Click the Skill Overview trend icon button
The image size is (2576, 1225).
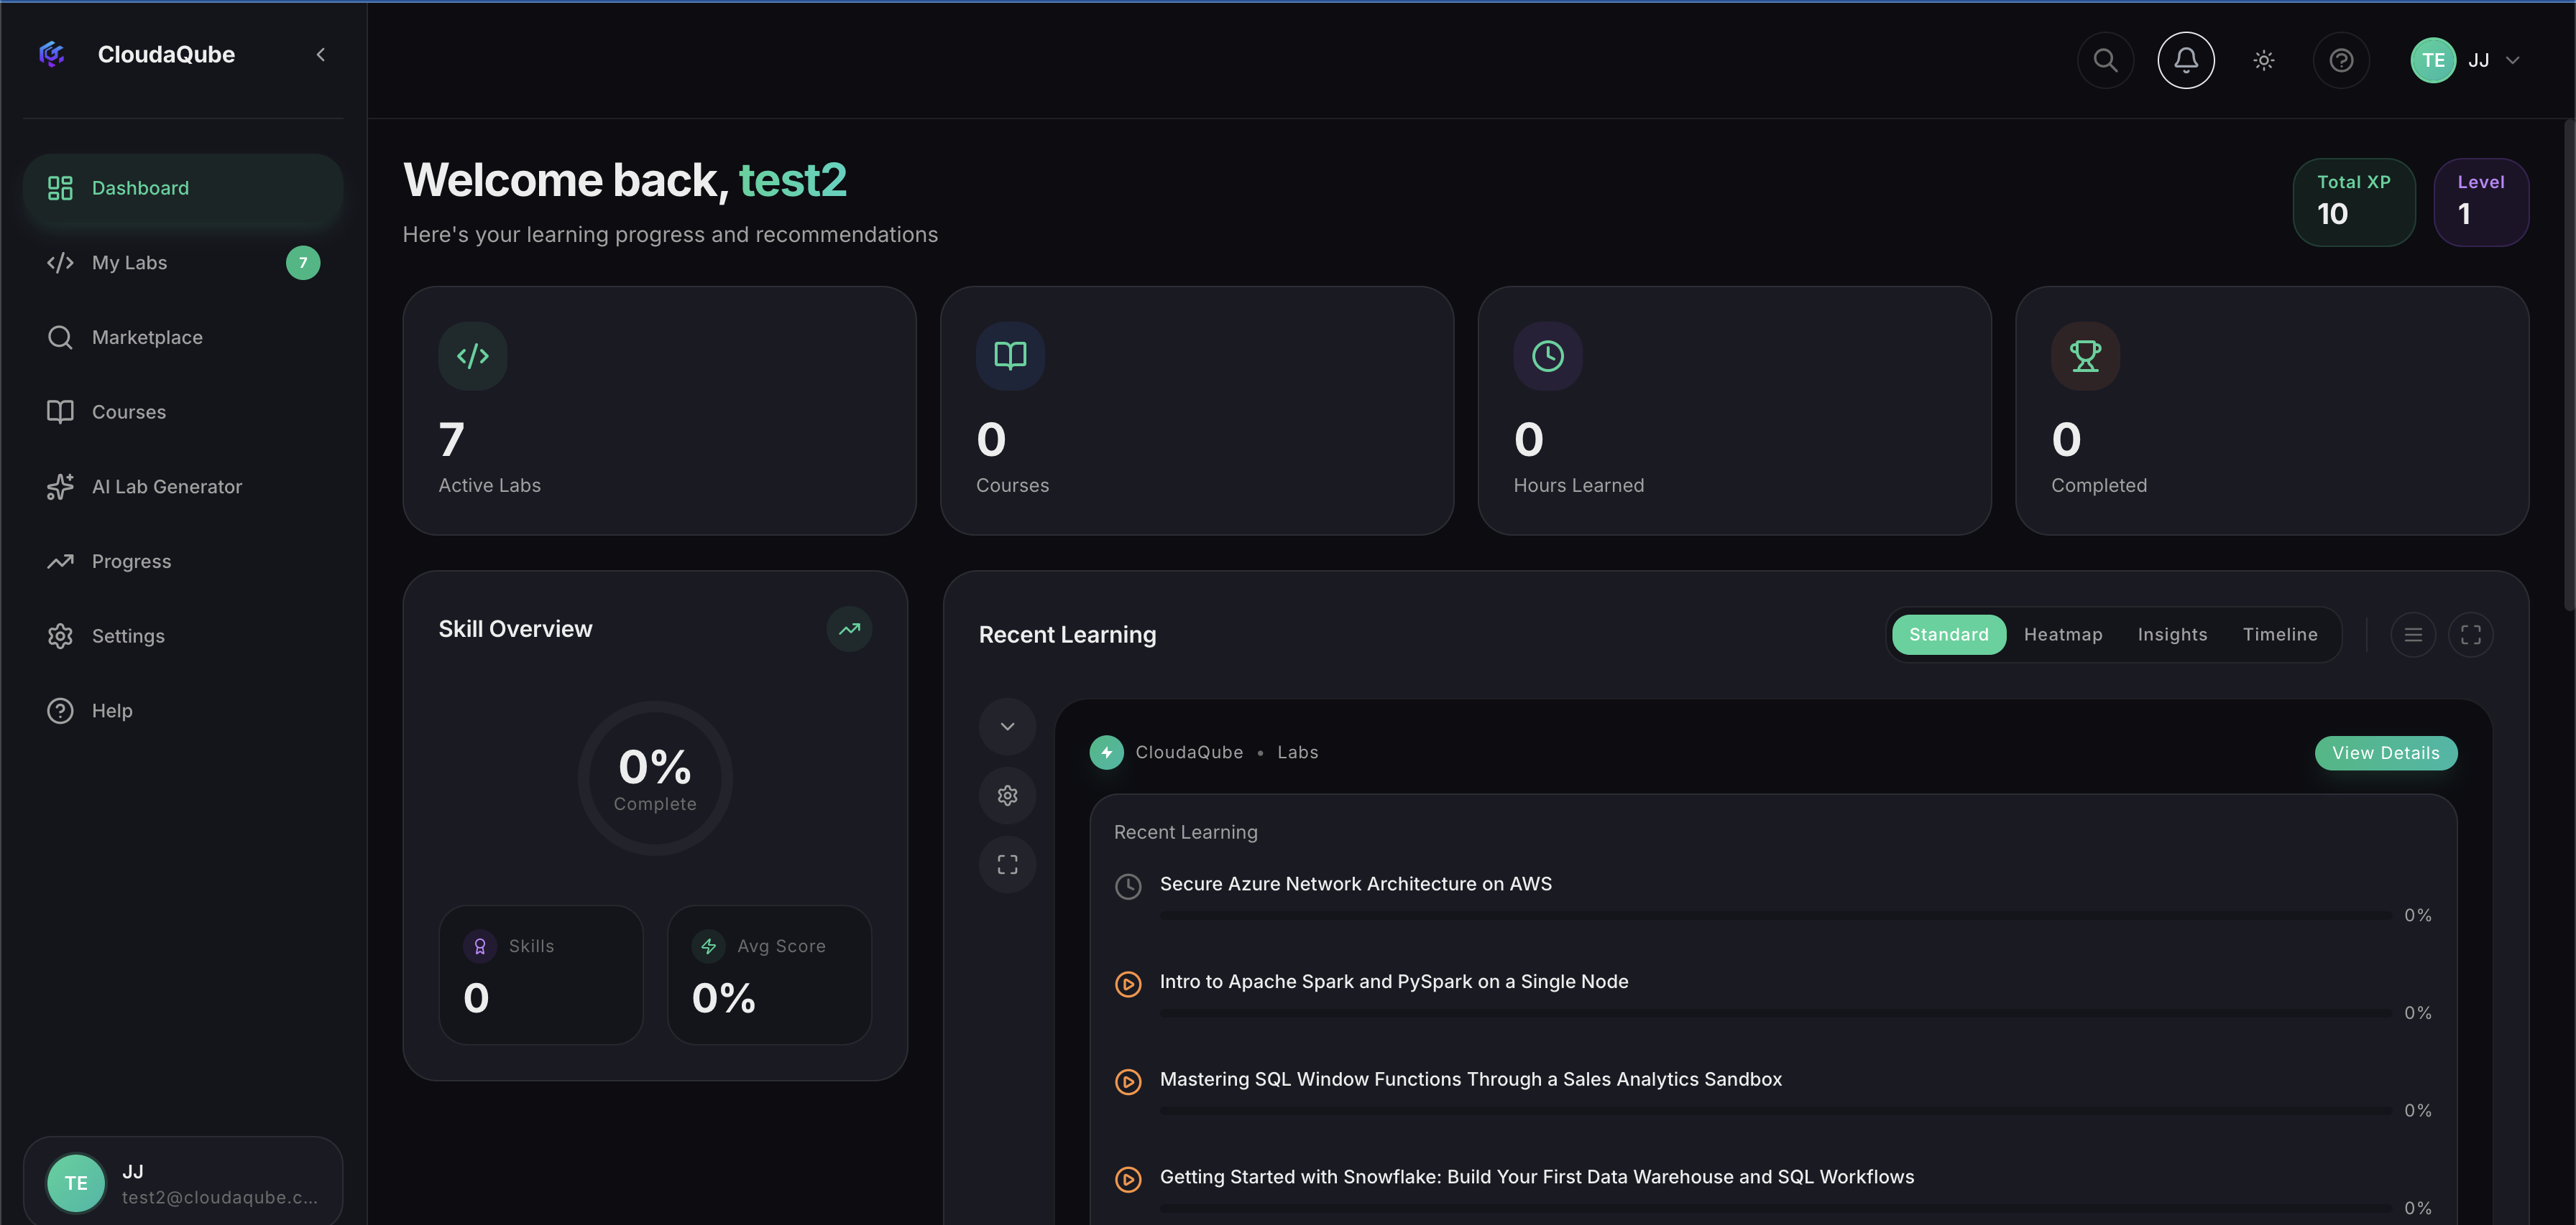pyautogui.click(x=849, y=630)
